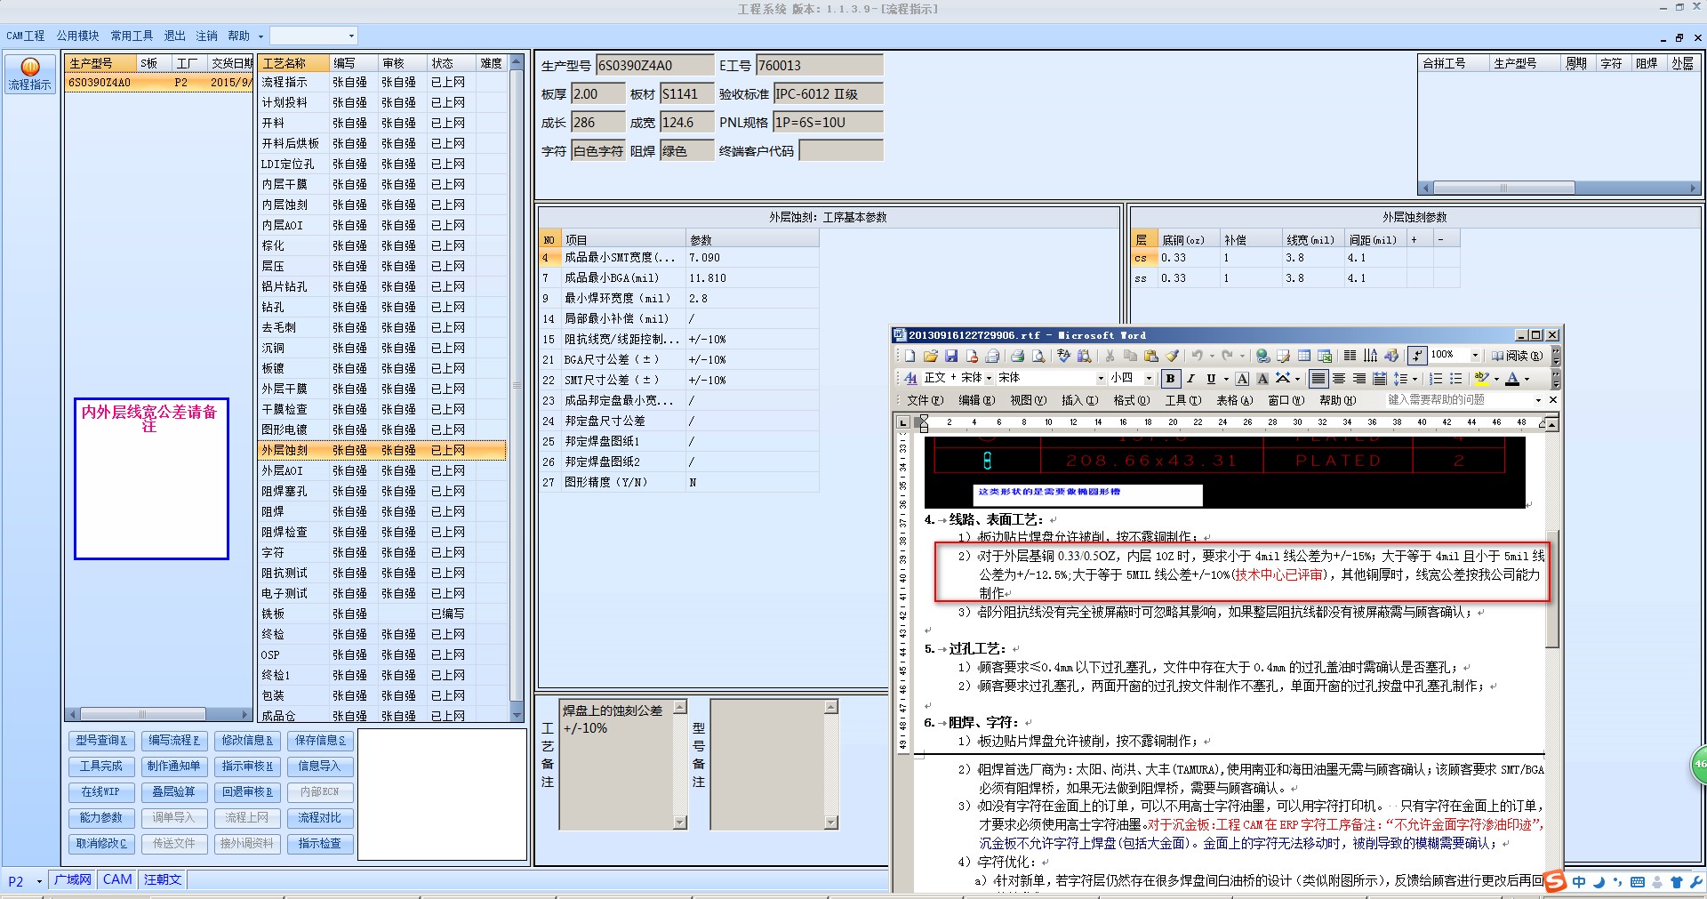Click the 叠层验算 button
The width and height of the screenshot is (1707, 899).
pyautogui.click(x=173, y=791)
